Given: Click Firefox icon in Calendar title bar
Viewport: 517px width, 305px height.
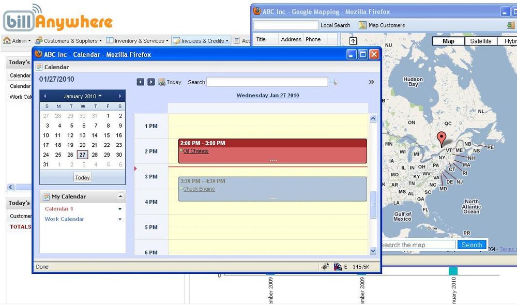Looking at the screenshot, I should click(39, 54).
